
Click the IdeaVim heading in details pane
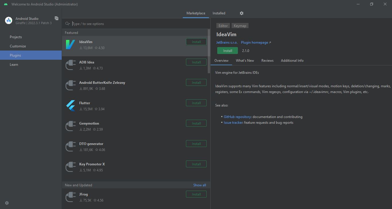coord(226,34)
